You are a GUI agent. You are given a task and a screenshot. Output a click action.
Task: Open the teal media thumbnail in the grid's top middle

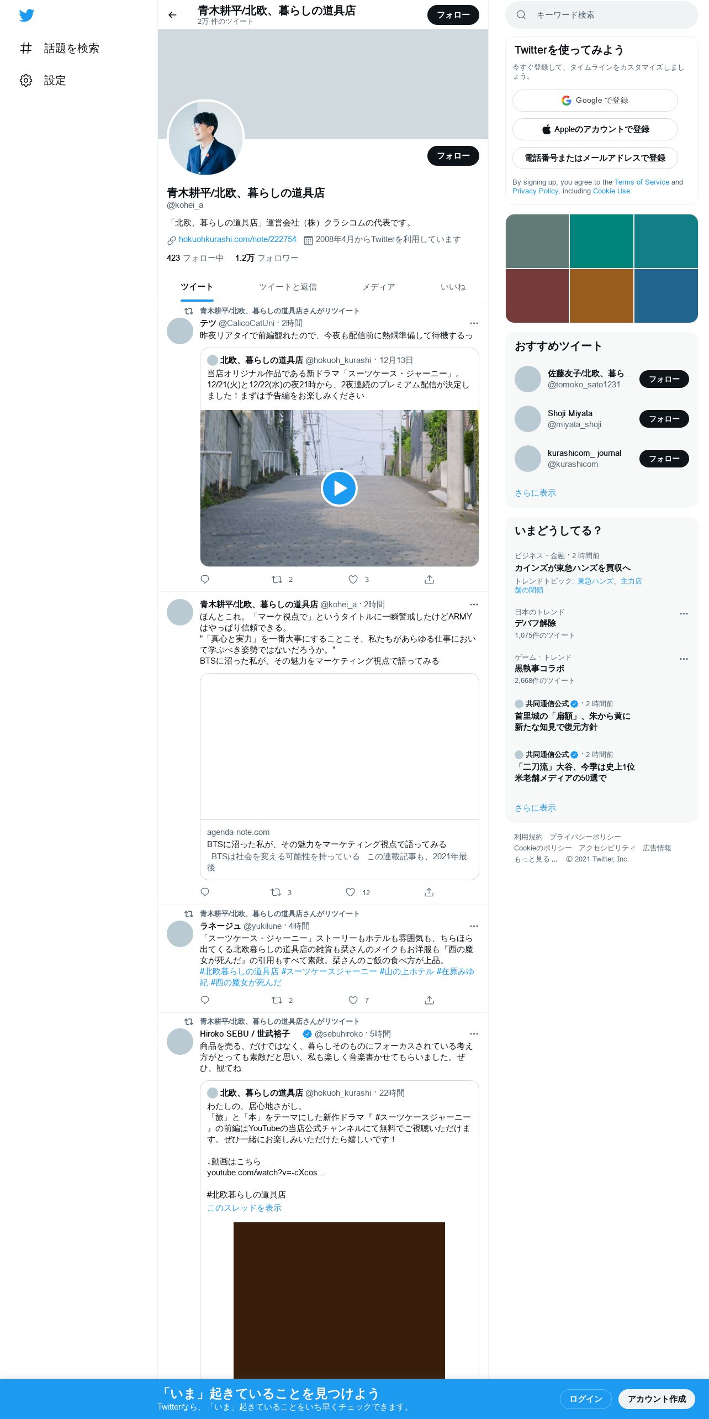601,241
